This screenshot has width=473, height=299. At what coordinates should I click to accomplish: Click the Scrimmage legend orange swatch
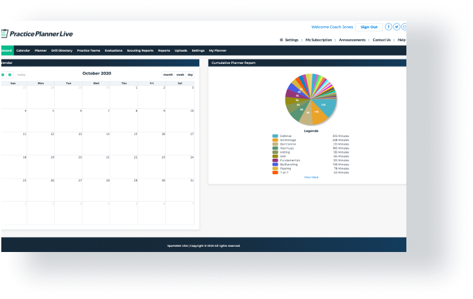coord(275,140)
